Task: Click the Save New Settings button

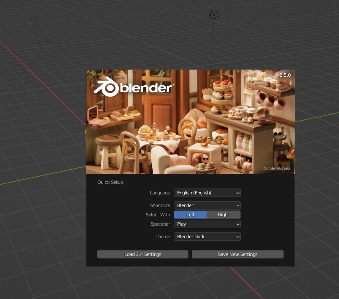Action: tap(238, 254)
